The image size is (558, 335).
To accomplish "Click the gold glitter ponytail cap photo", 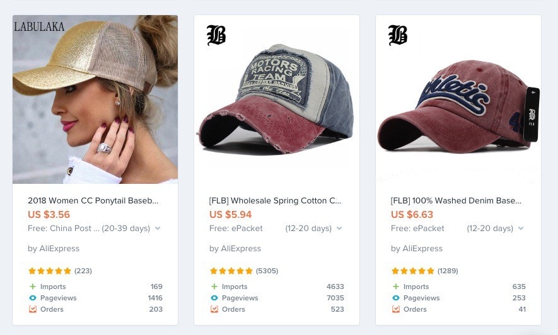I will click(95, 99).
